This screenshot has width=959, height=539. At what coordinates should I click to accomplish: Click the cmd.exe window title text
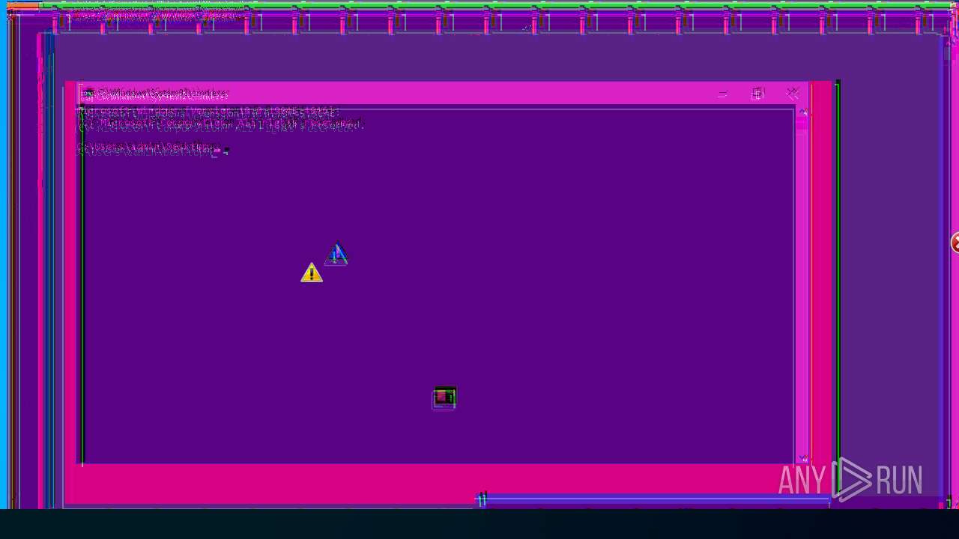163,94
